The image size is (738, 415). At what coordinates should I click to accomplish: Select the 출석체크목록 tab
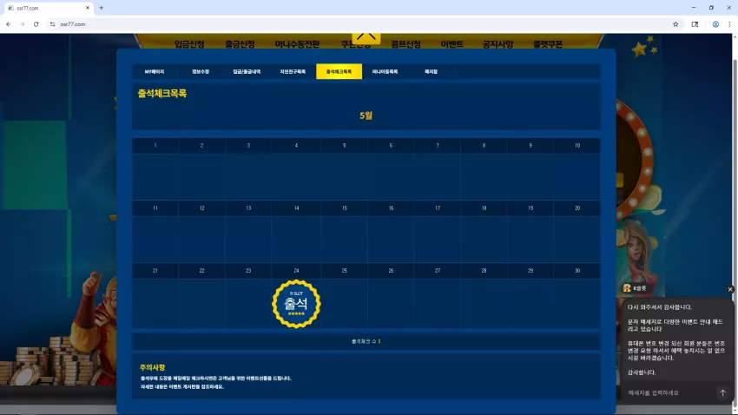pos(339,71)
